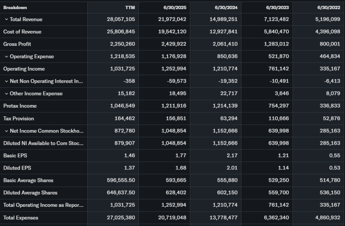Expand the Other Income Expense chevron
This screenshot has height=226, width=345.
[6, 93]
